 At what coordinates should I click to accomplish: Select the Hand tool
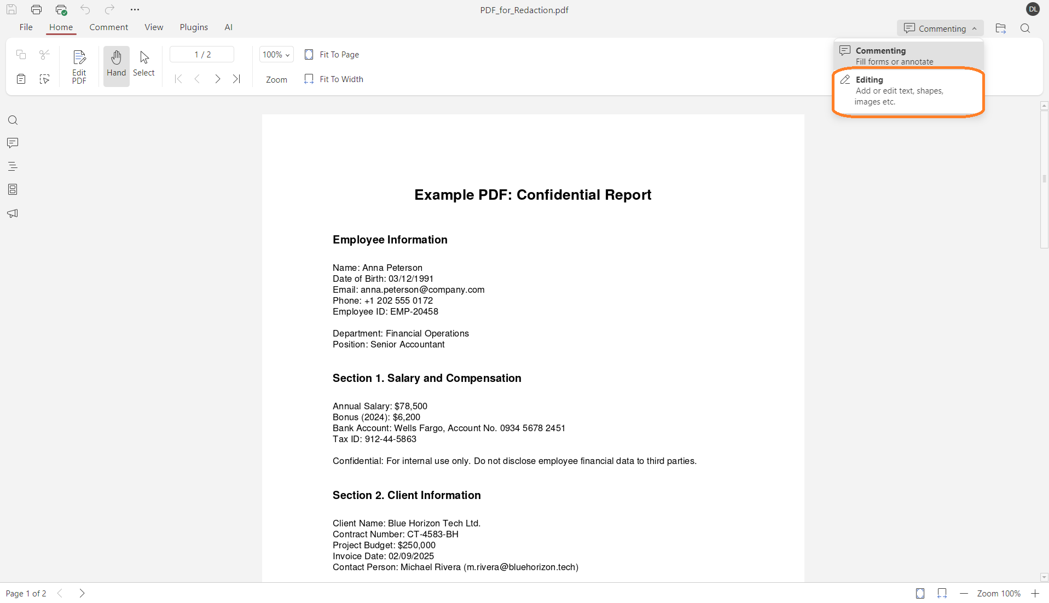point(116,65)
